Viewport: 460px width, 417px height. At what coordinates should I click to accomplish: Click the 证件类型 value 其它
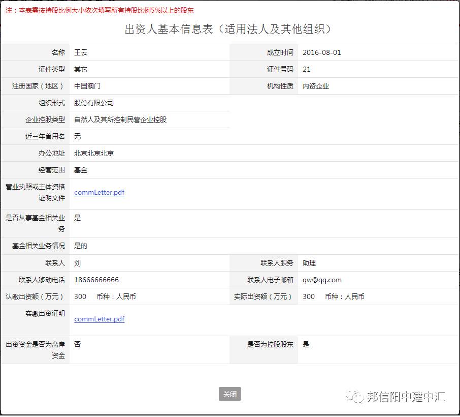point(81,69)
